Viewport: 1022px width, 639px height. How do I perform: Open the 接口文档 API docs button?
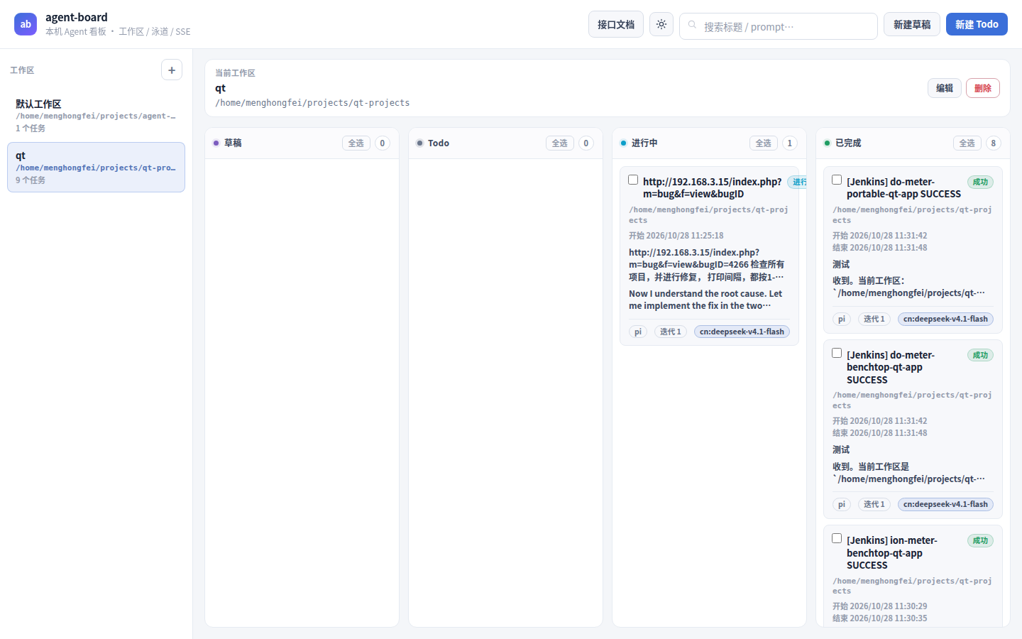[x=616, y=24]
